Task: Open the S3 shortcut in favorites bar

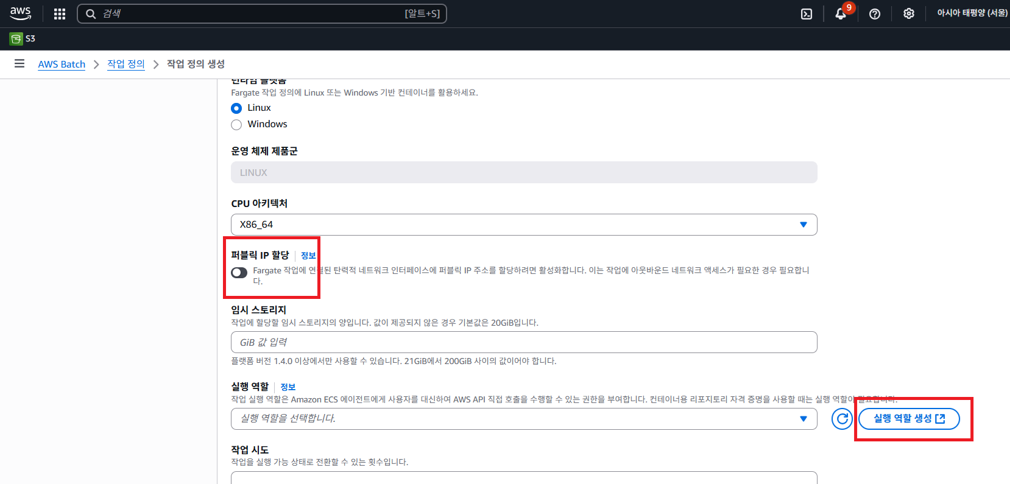Action: (23, 38)
